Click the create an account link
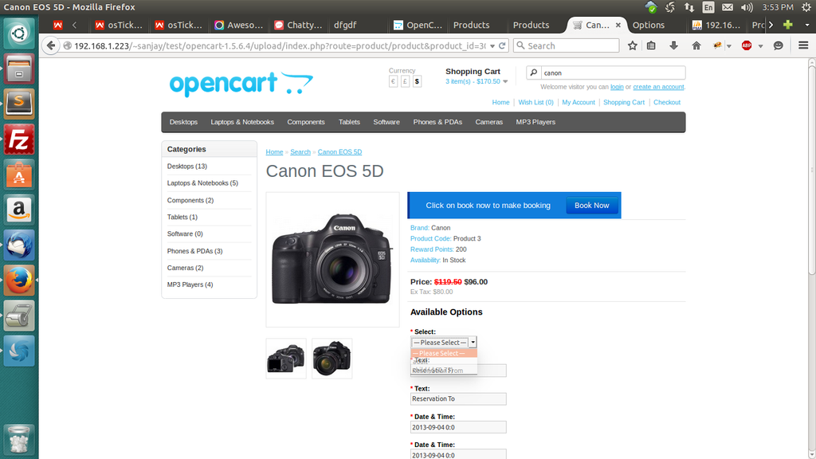The height and width of the screenshot is (459, 816). click(658, 87)
